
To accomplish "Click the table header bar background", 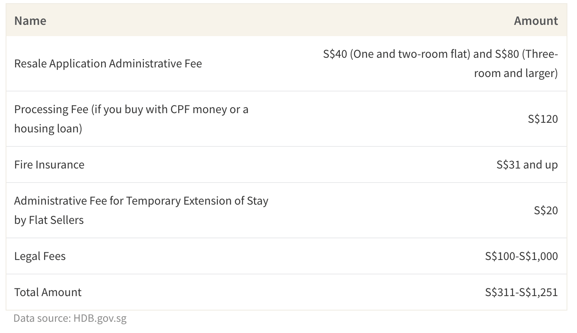I will pyautogui.click(x=286, y=20).
